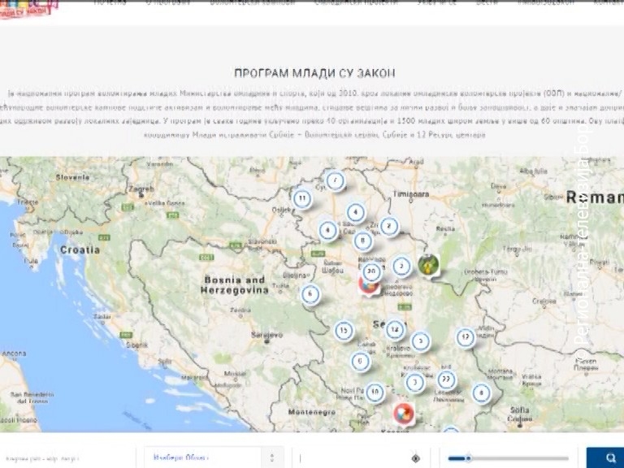The height and width of the screenshot is (468, 624).
Task: Click the blue search button with magnifier
Action: (x=605, y=457)
